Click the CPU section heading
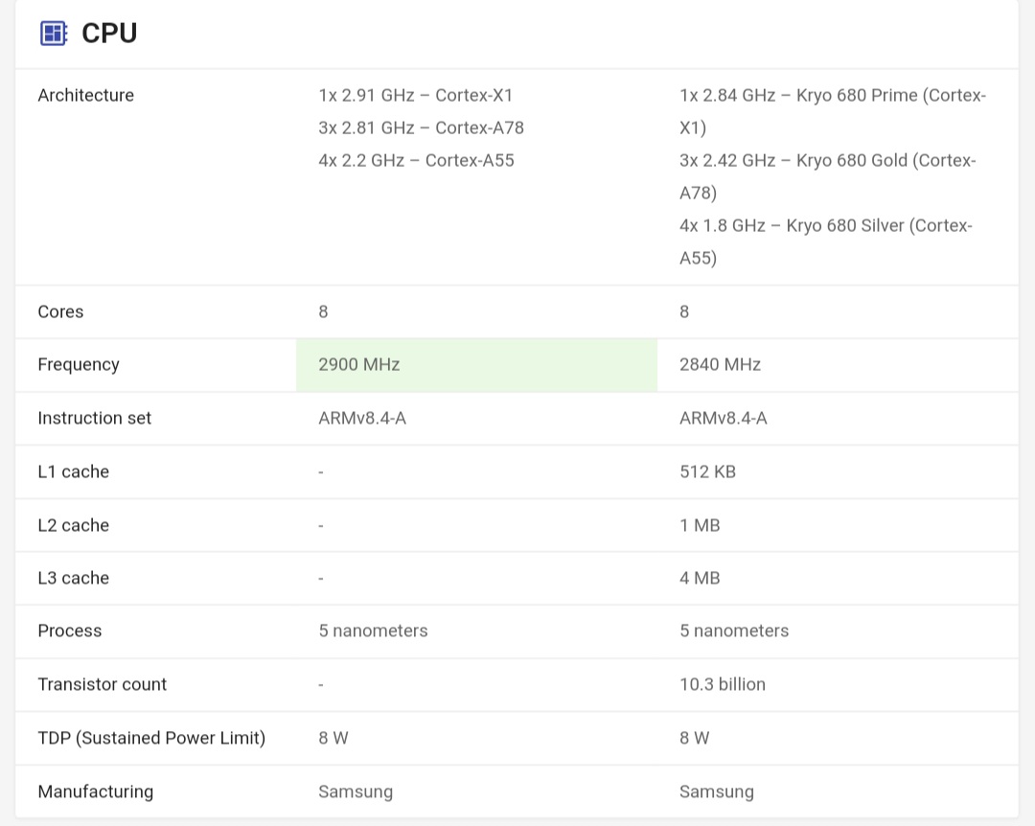 (109, 34)
